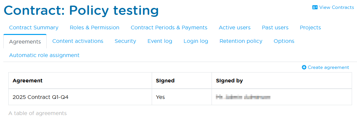This screenshot has height=120, width=357.
Task: Open the Automatic role assignment tab
Action: [x=44, y=55]
